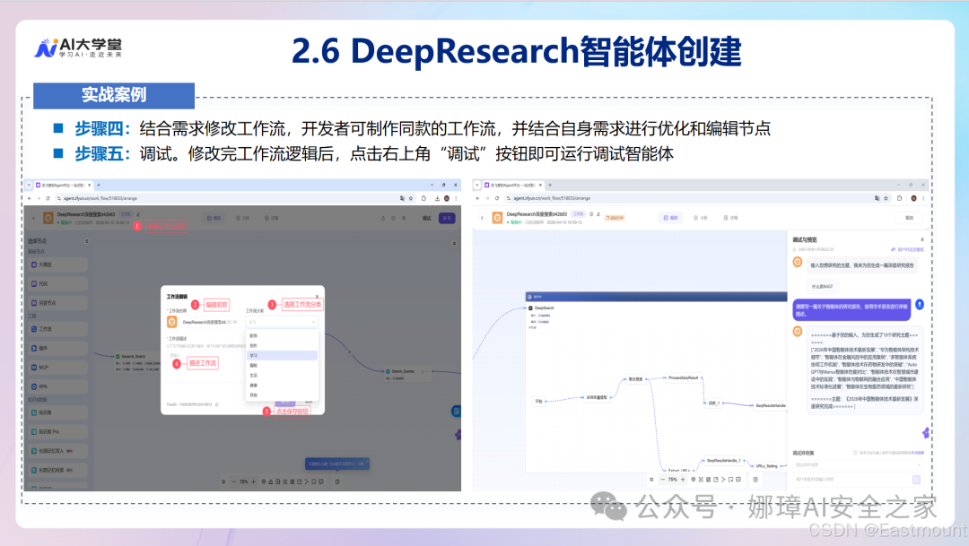Choose 职场 category option
Screen dimensions: 969x546
(282, 335)
